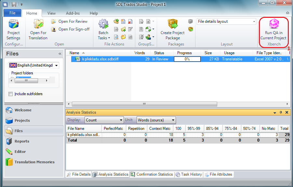Click the save icon in the title bar
The image size is (293, 187).
click(x=14, y=4)
